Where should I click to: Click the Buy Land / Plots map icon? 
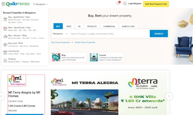click(x=5, y=45)
